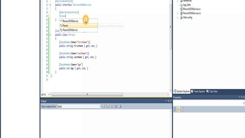Click 'public class Person' line in code
The image size is (245, 138).
(x=65, y=35)
